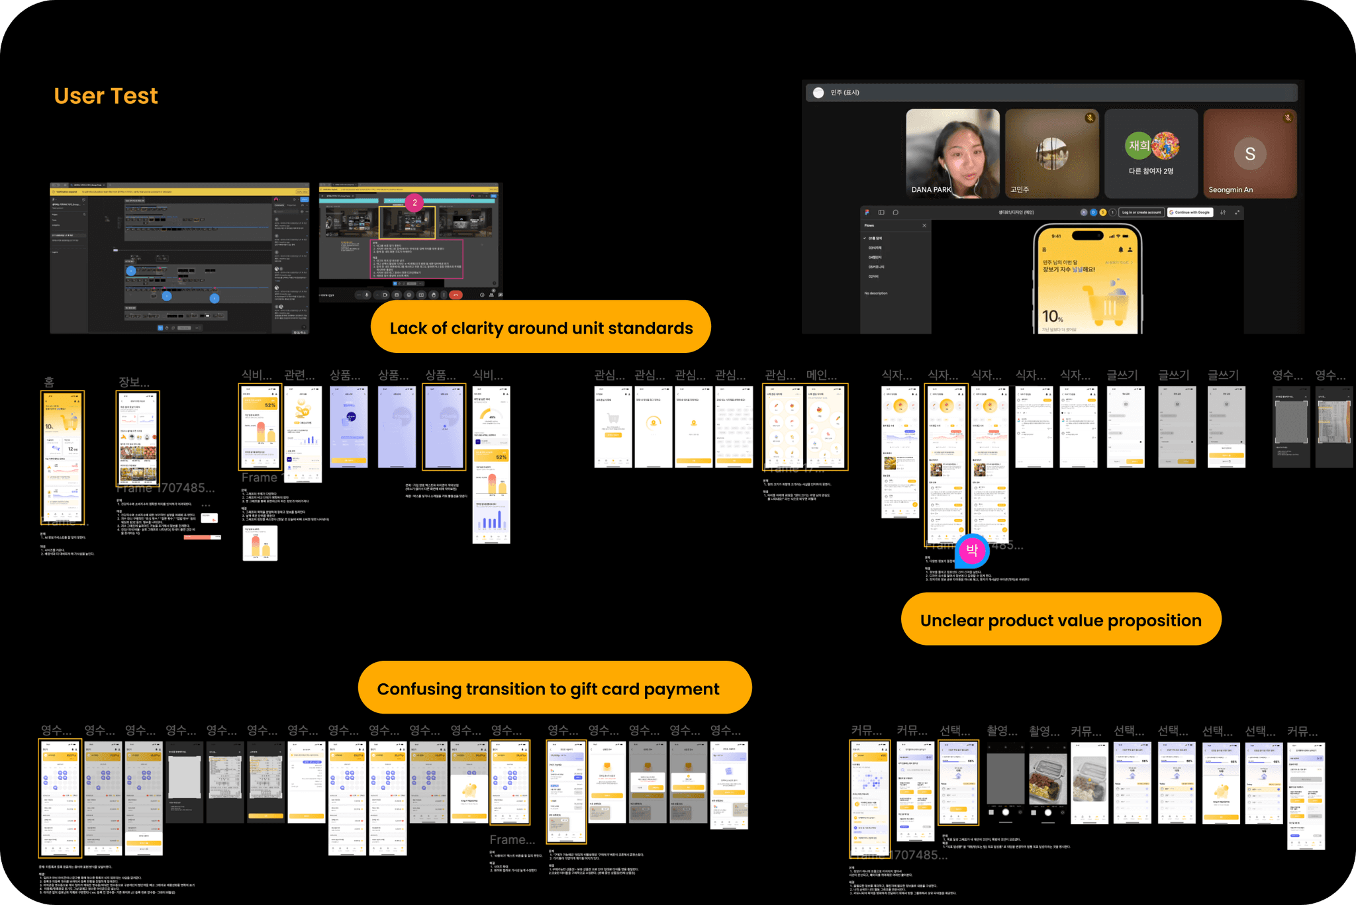1356x905 pixels.
Task: Click the red end call button
Action: 456,295
